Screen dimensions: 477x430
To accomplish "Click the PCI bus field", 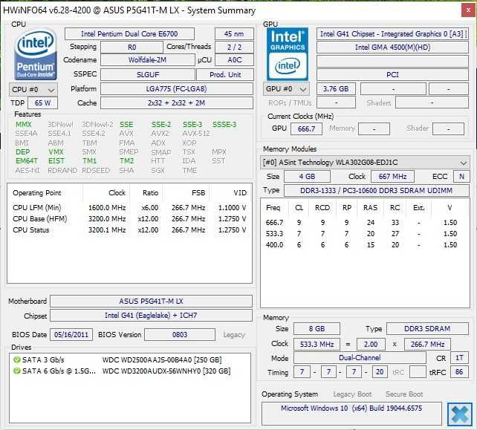I will coord(392,74).
